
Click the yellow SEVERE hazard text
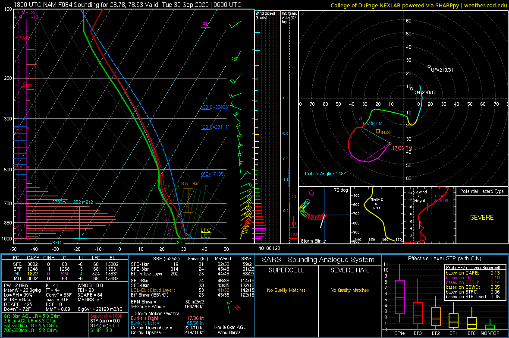click(x=482, y=218)
